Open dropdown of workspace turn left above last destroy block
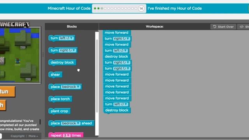The width and height of the screenshot is (249, 140). click(x=121, y=104)
